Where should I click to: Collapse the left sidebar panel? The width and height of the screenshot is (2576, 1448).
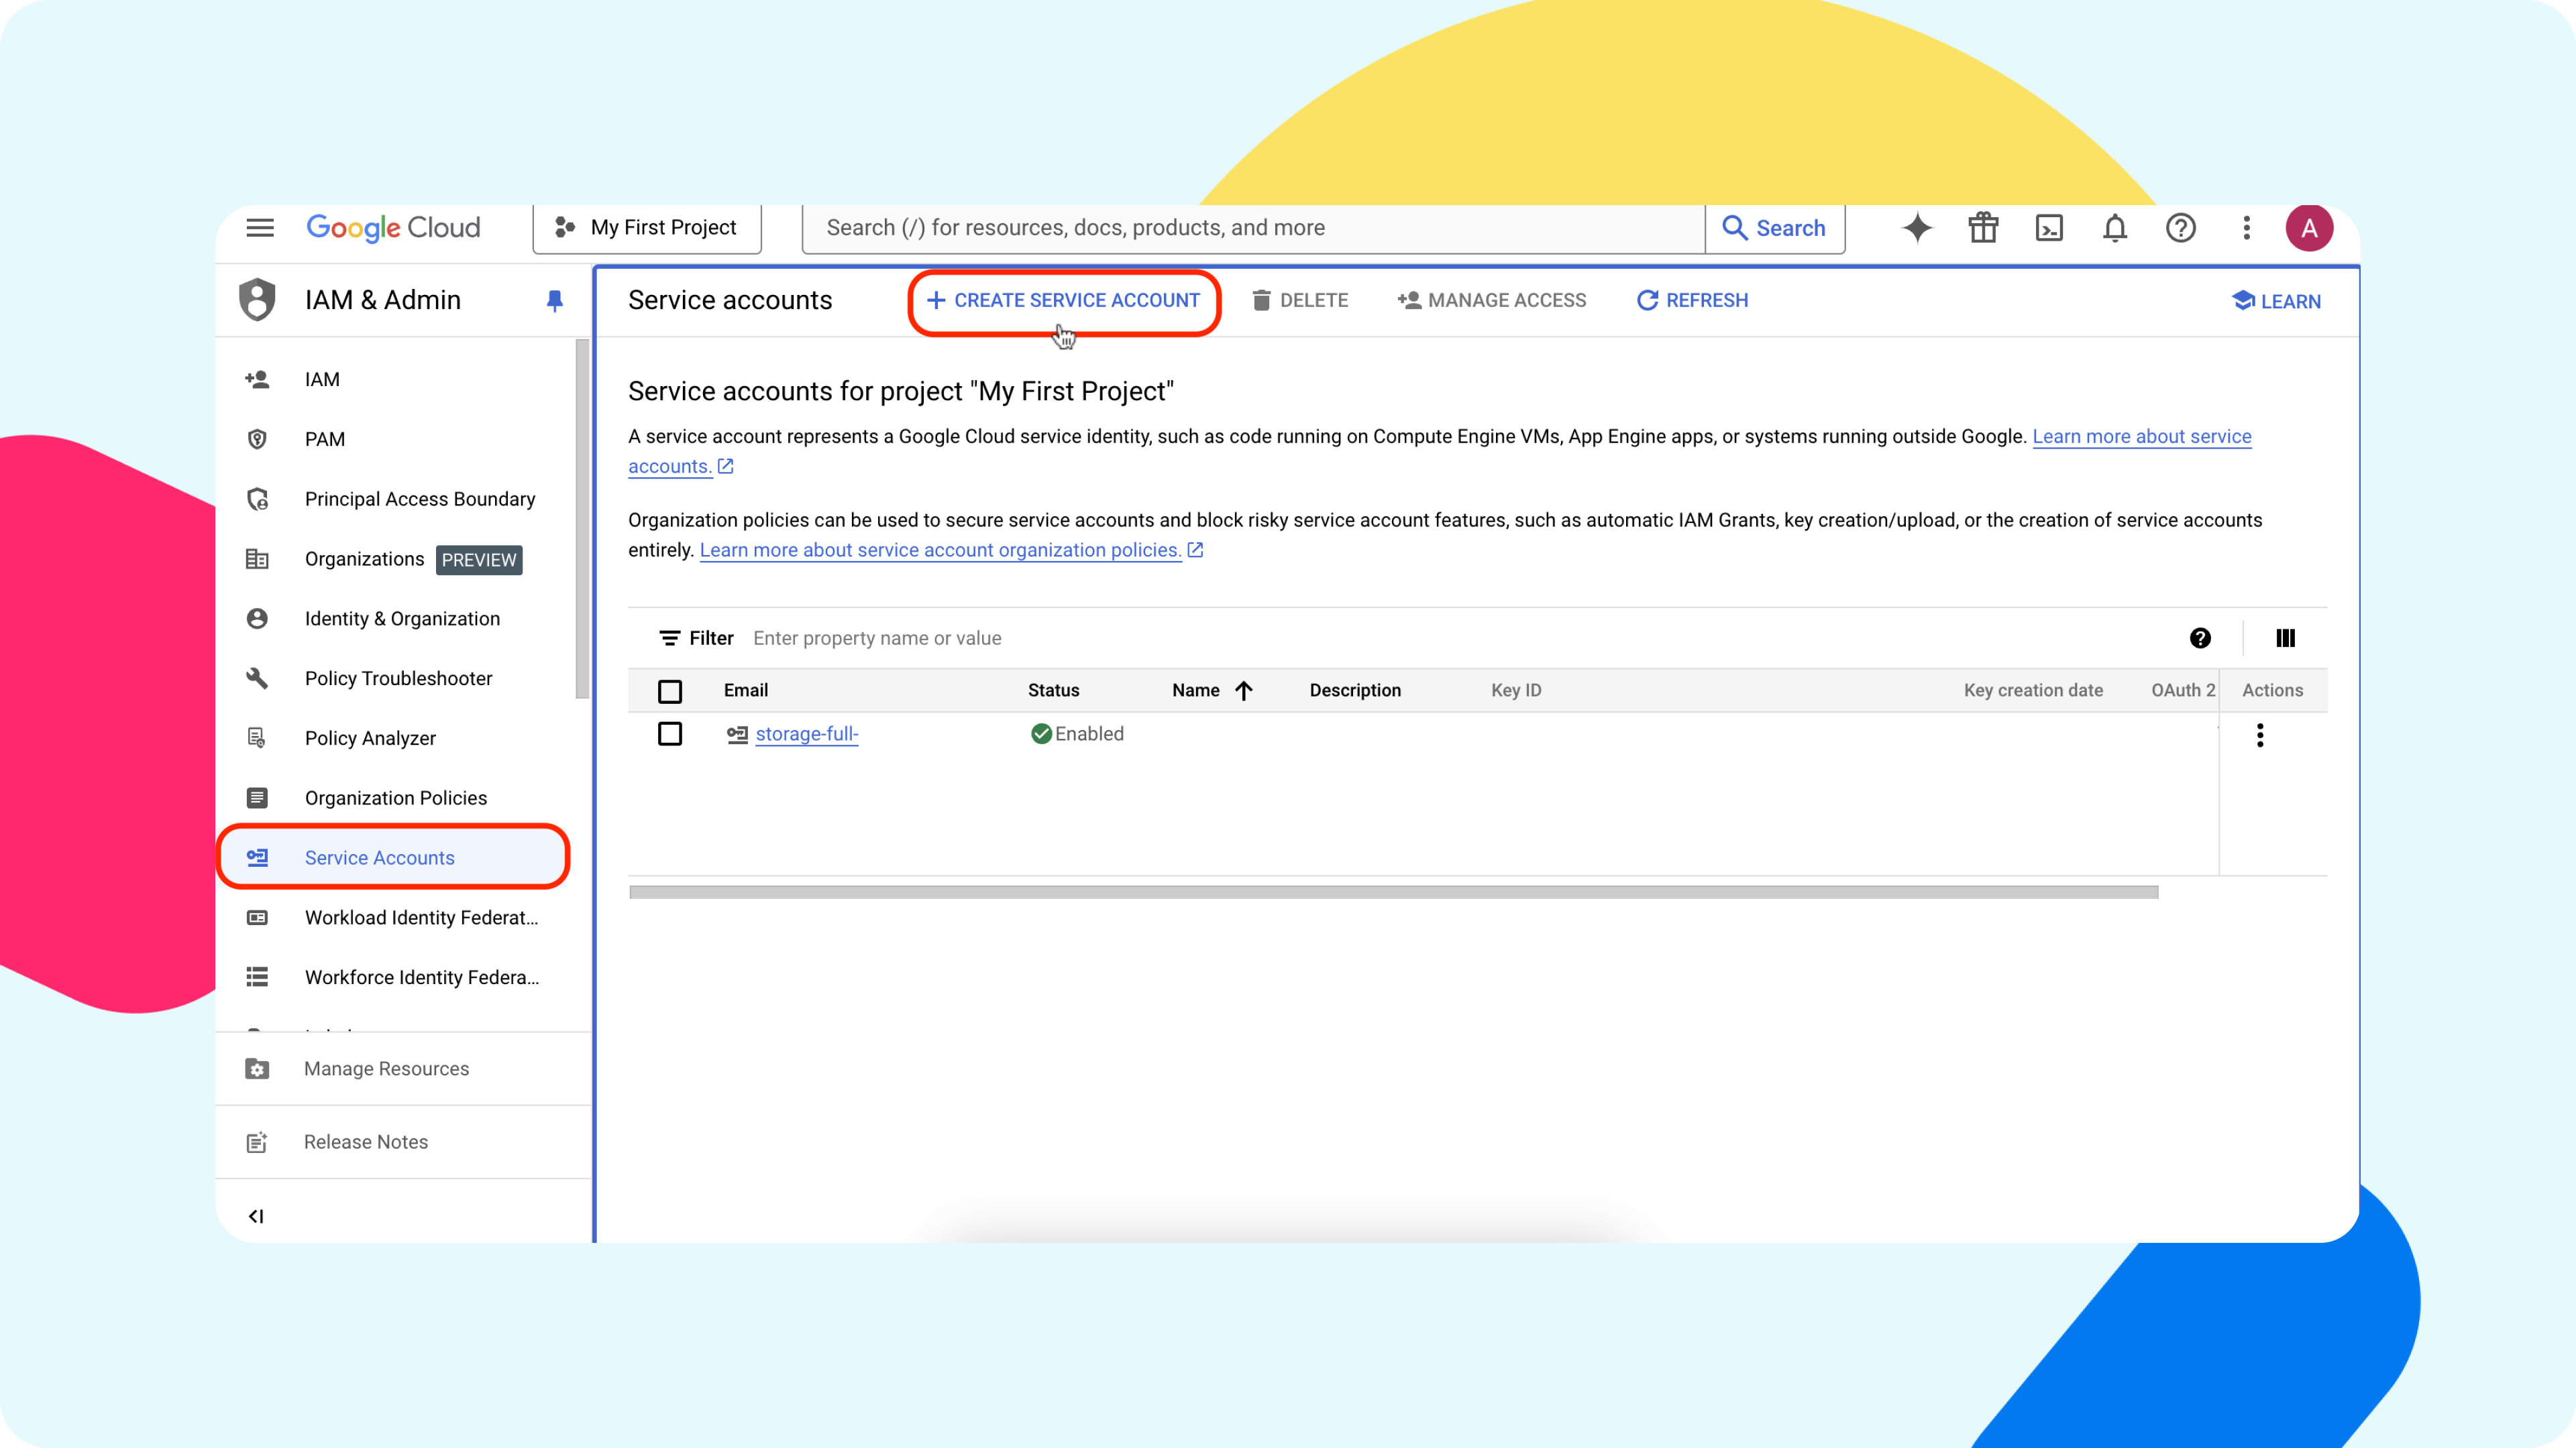(256, 1216)
